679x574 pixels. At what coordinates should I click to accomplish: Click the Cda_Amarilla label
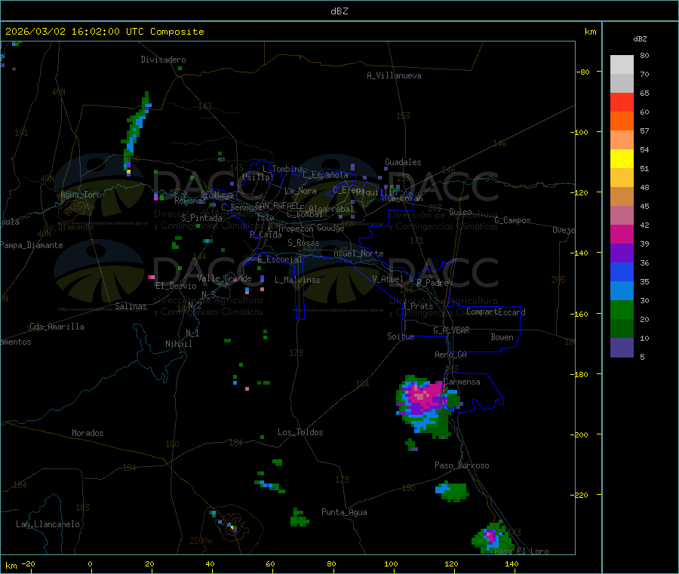(57, 327)
